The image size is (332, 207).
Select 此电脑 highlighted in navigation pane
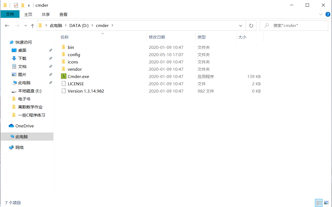27,137
